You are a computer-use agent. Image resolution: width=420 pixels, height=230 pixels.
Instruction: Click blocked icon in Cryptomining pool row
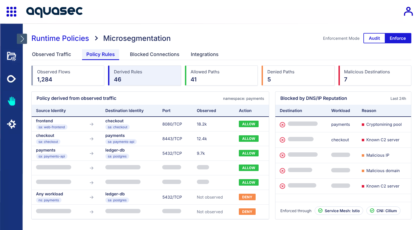[282, 124]
